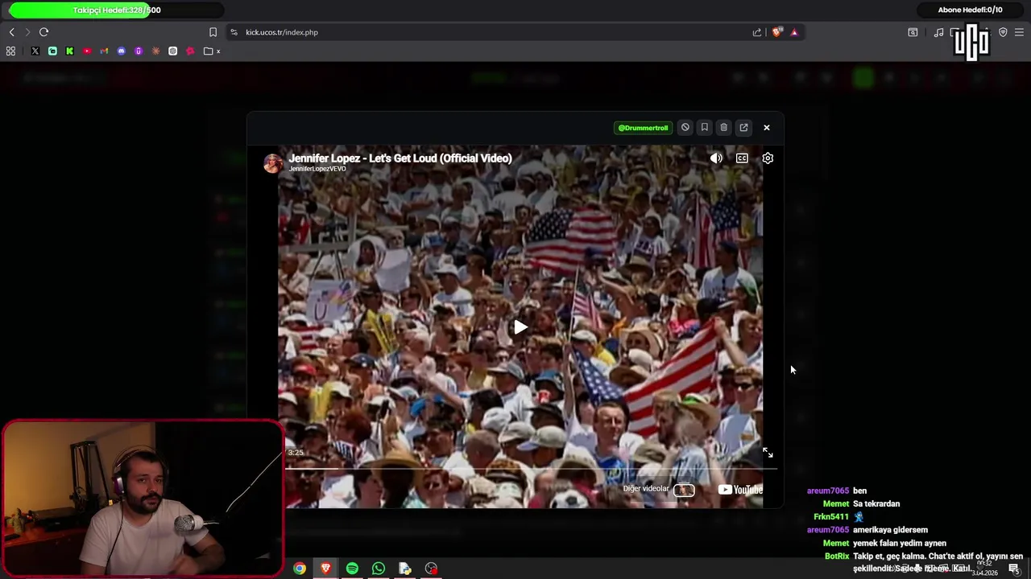The width and height of the screenshot is (1031, 579).
Task: Open the media control music note icon
Action: tap(938, 32)
